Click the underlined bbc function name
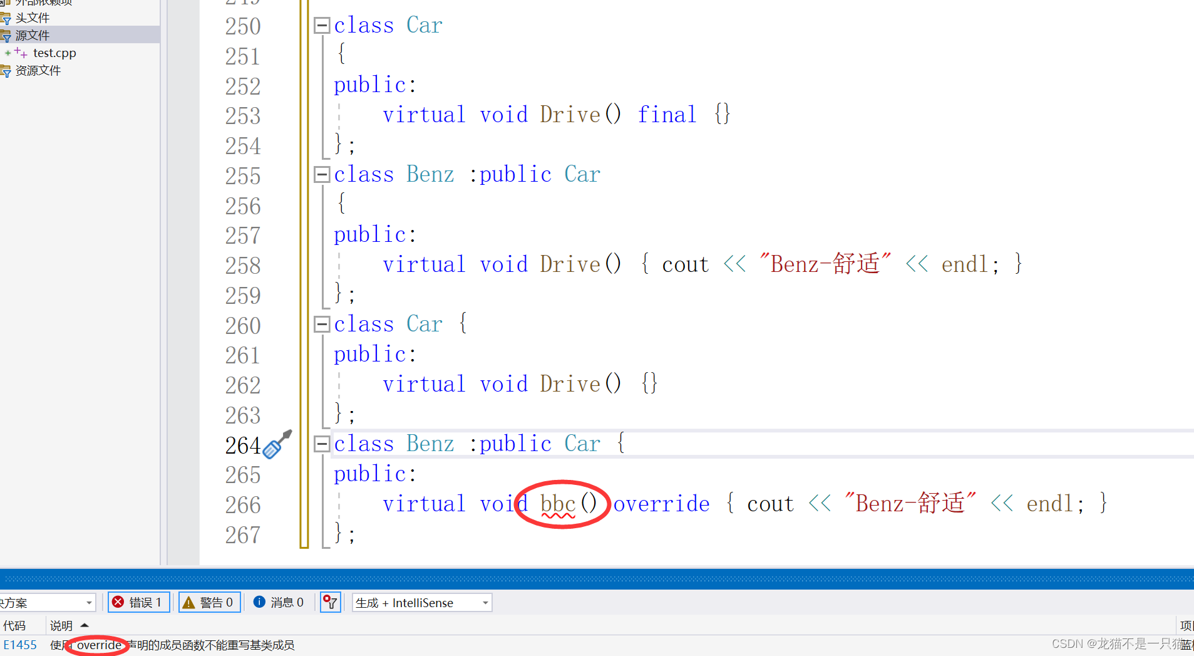The image size is (1194, 656). [557, 504]
